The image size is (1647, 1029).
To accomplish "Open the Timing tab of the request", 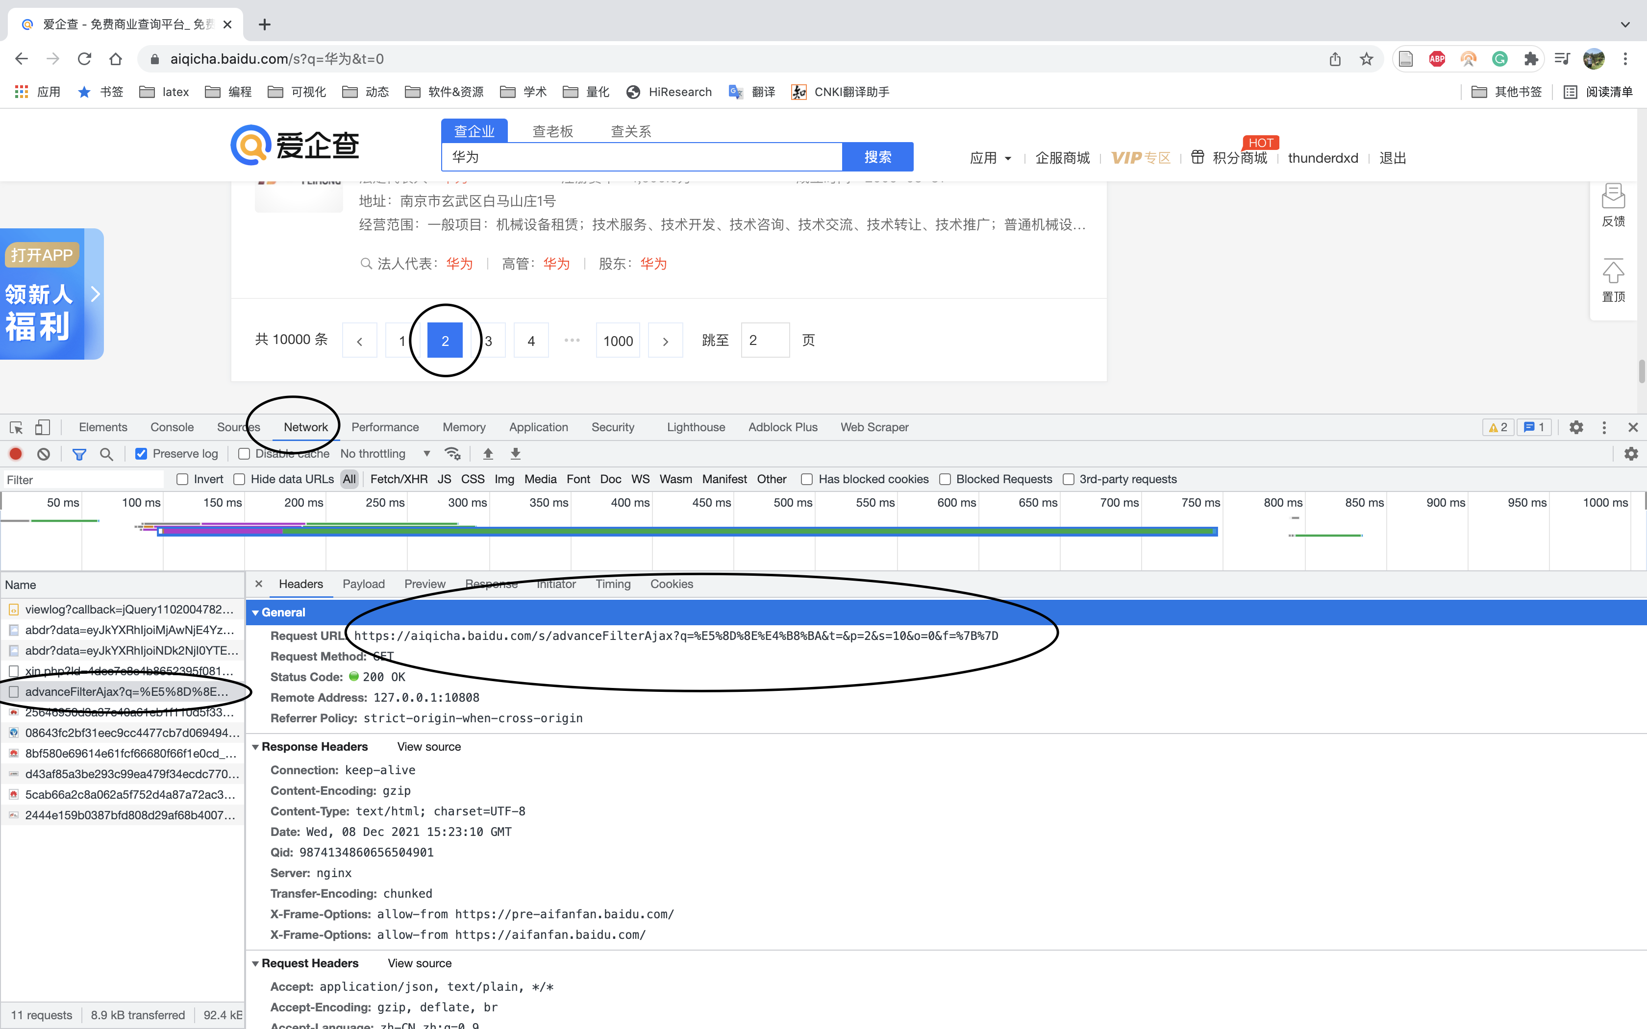I will click(x=612, y=584).
